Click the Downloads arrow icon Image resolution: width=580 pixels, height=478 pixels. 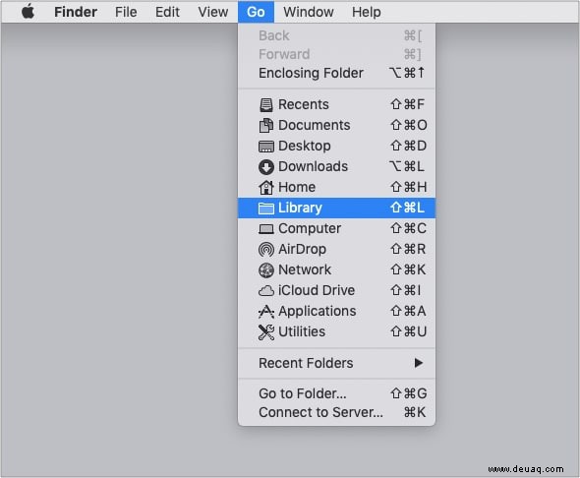click(266, 167)
